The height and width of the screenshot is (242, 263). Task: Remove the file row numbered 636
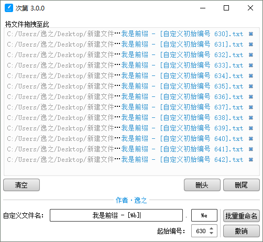point(251,97)
